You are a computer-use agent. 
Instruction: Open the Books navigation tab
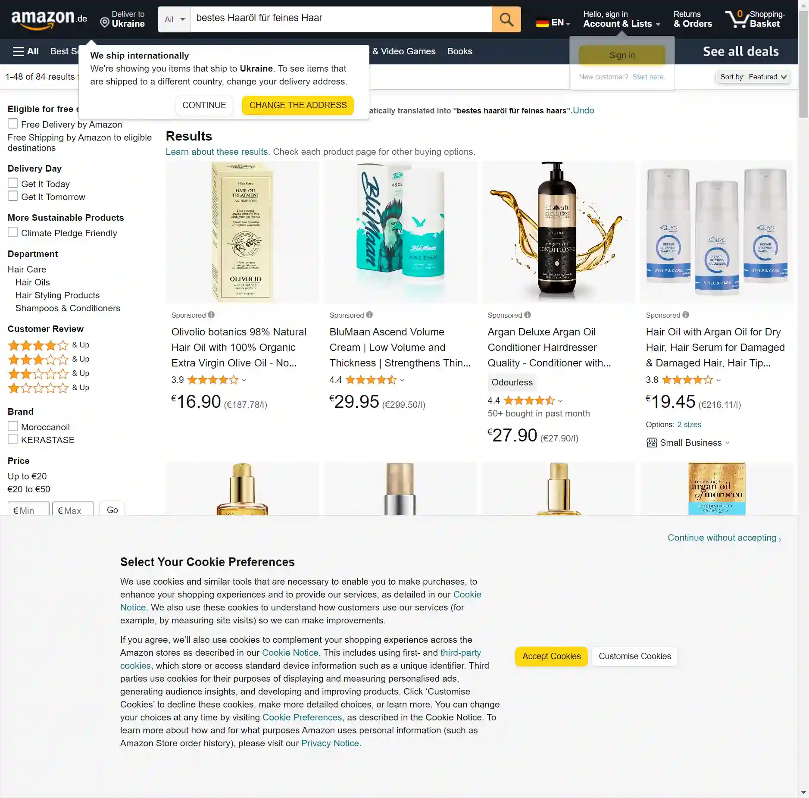point(459,51)
